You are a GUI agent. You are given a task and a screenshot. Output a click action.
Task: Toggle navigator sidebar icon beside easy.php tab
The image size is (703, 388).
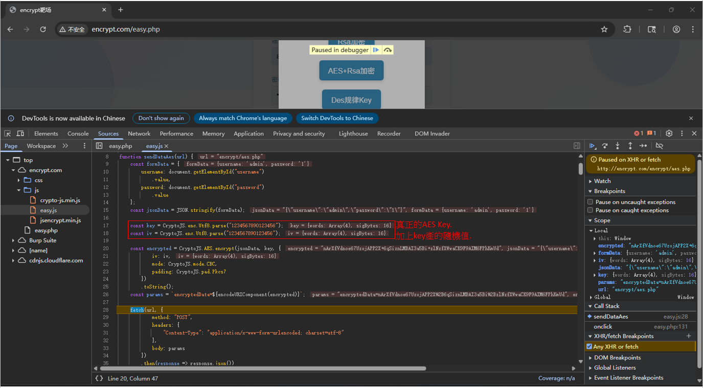point(99,146)
